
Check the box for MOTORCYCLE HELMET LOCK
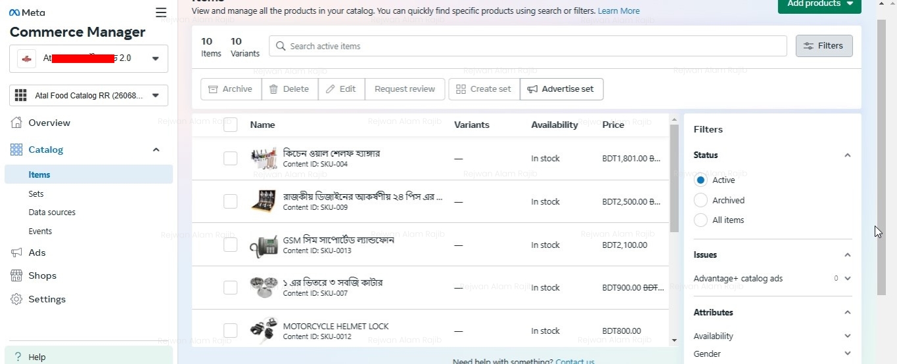[x=230, y=331]
